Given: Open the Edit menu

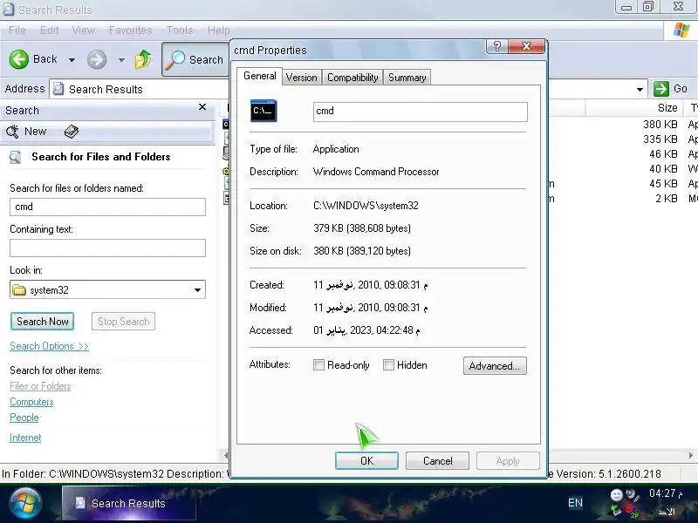Looking at the screenshot, I should point(49,31).
